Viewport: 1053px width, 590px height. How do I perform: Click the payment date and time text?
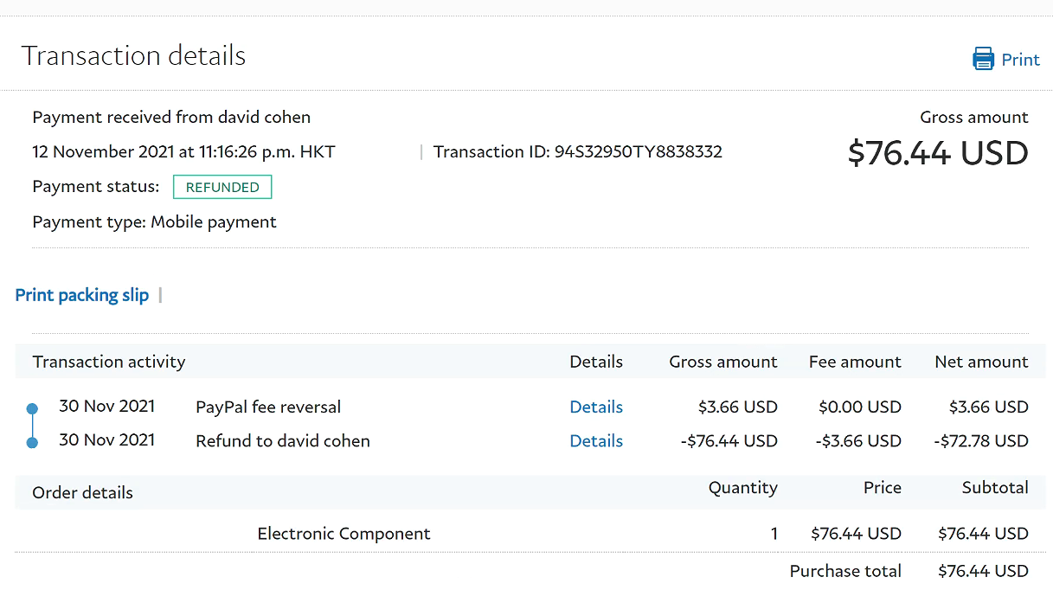(x=183, y=152)
